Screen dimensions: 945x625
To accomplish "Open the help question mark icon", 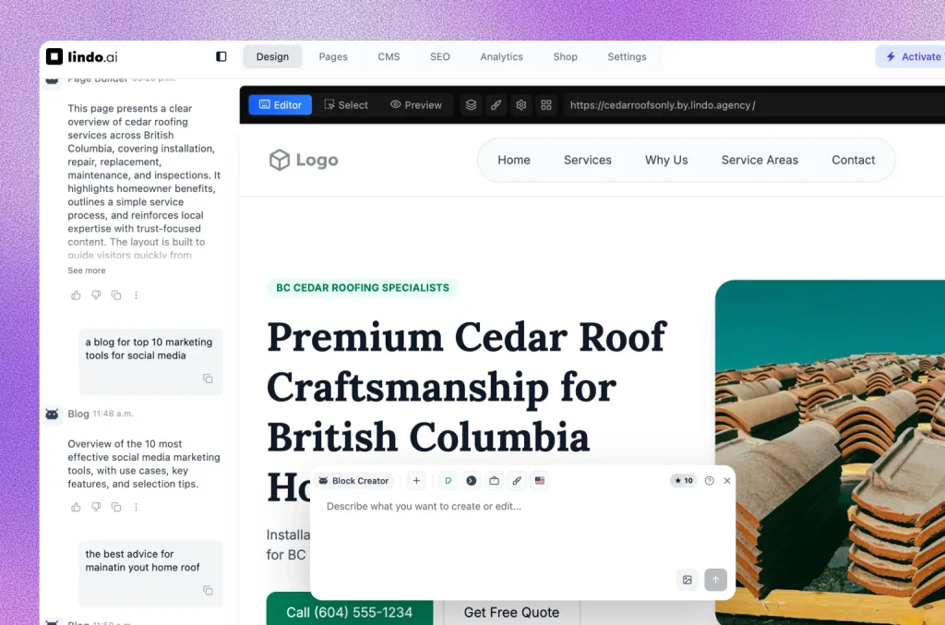I will point(710,481).
